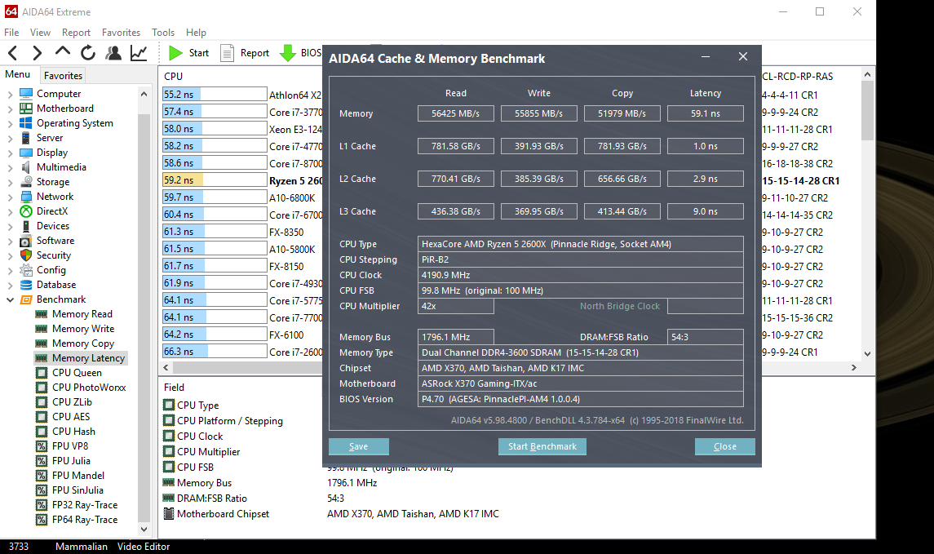Click Close in the benchmark dialog
This screenshot has width=934, height=554.
pyautogui.click(x=725, y=447)
